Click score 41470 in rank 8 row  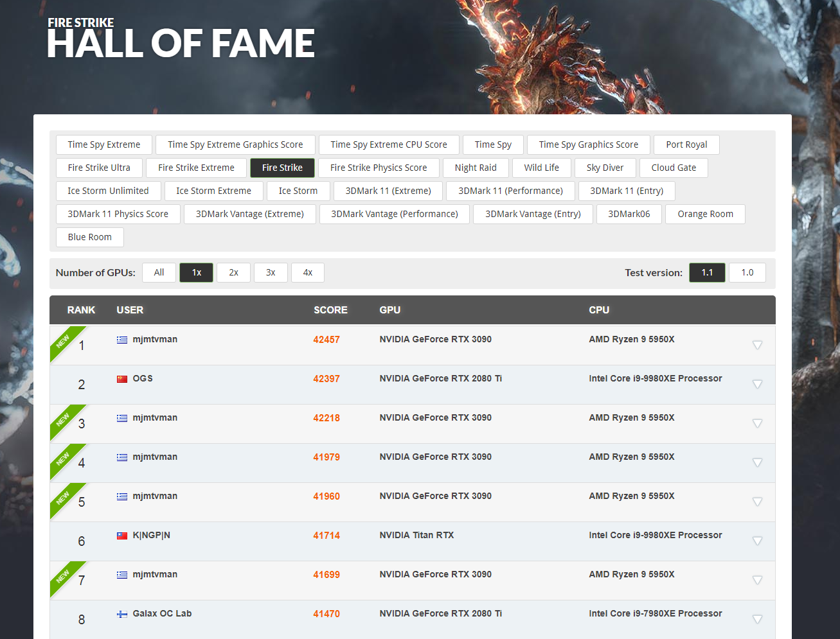click(326, 614)
